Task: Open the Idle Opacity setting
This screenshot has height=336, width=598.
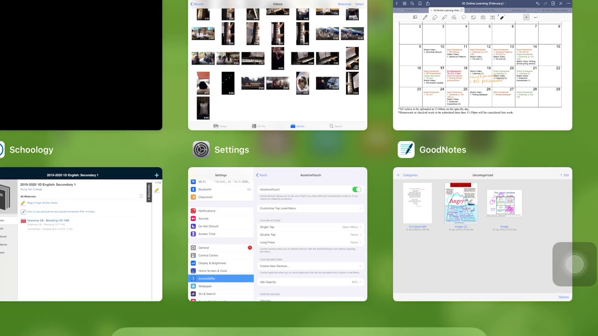Action: pyautogui.click(x=310, y=282)
